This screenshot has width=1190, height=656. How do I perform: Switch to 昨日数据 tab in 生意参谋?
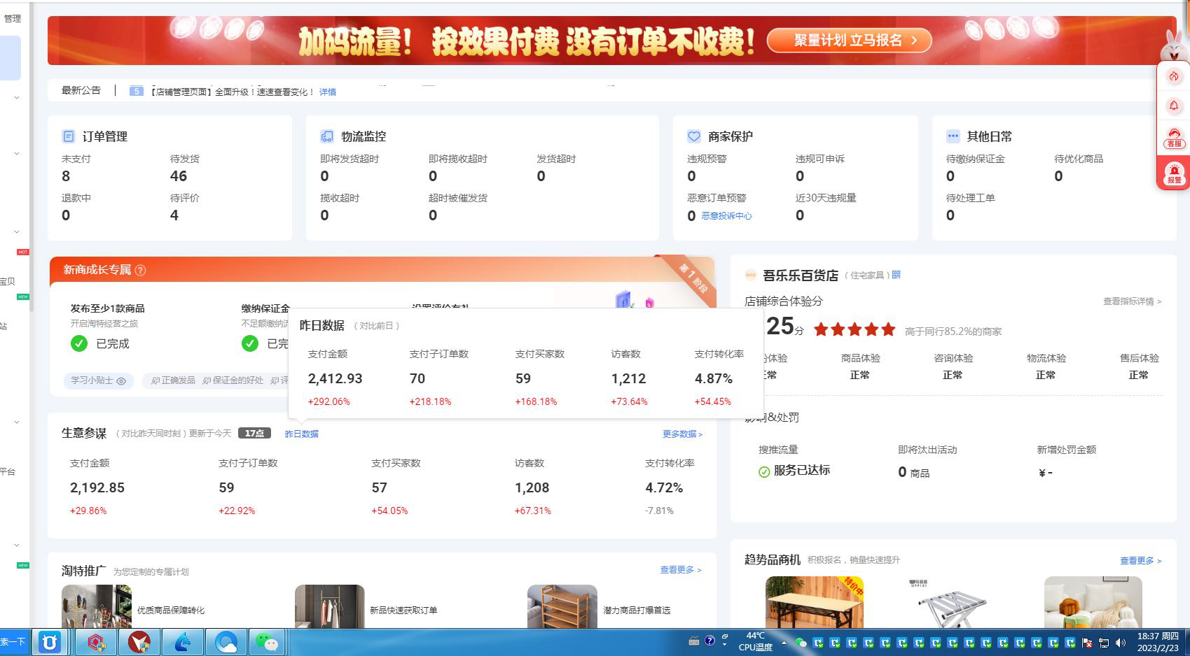(x=301, y=434)
